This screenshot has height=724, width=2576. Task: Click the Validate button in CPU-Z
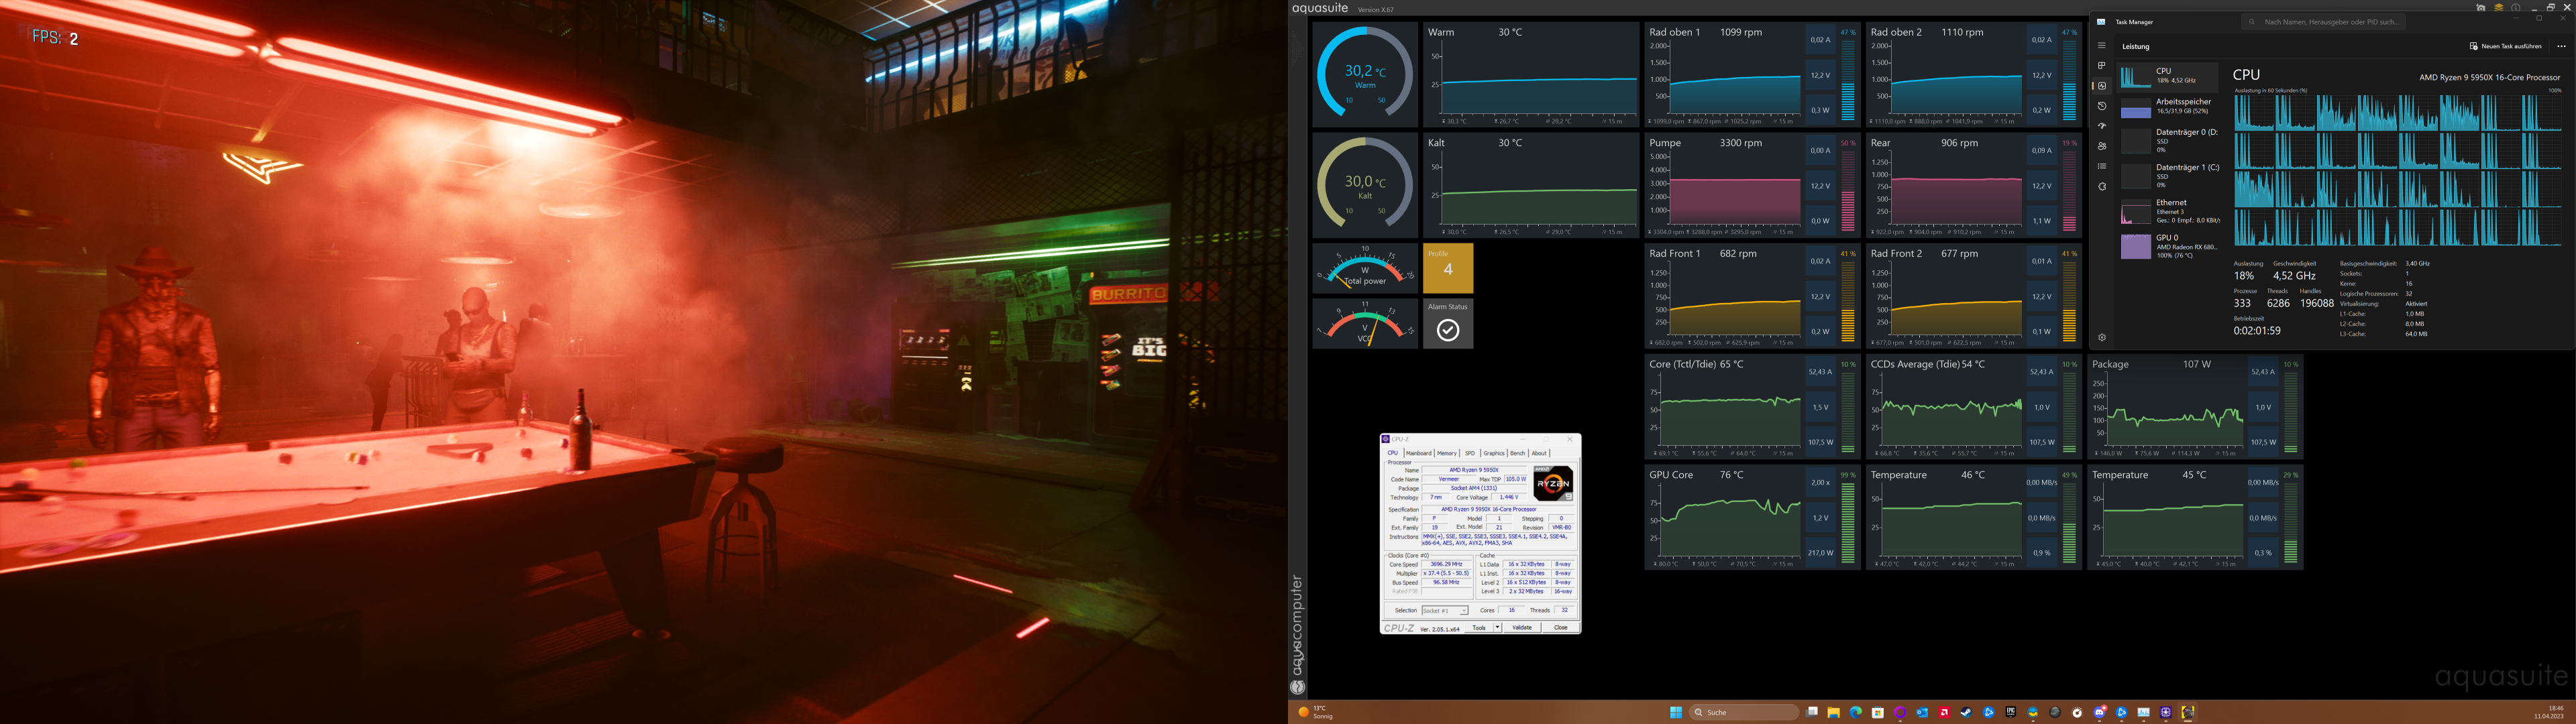click(1522, 627)
